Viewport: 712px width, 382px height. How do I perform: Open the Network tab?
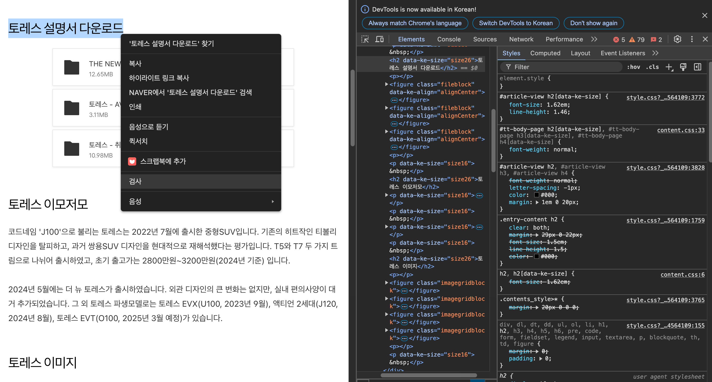click(x=521, y=39)
